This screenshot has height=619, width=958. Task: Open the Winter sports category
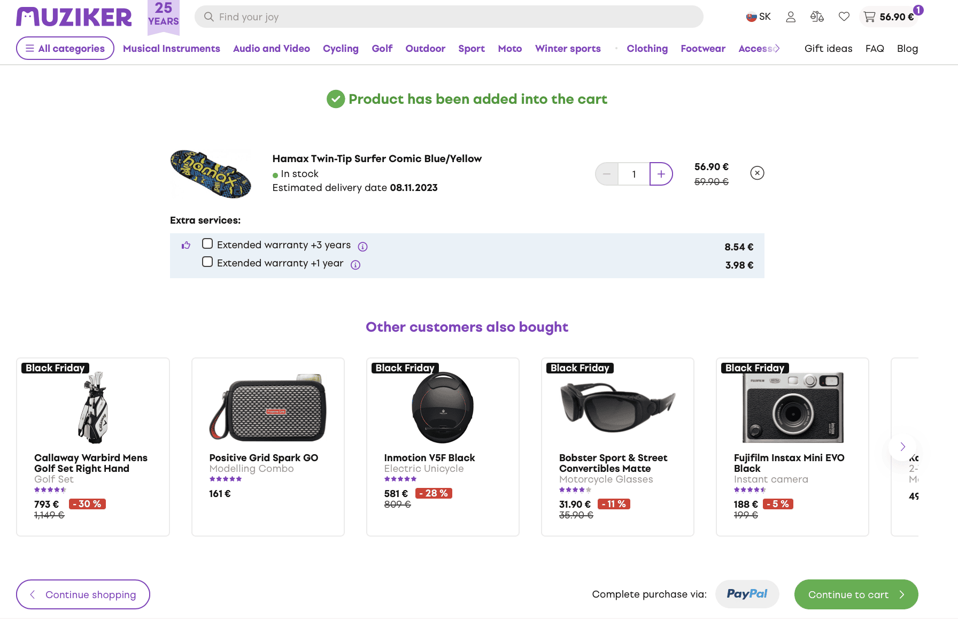(568, 49)
